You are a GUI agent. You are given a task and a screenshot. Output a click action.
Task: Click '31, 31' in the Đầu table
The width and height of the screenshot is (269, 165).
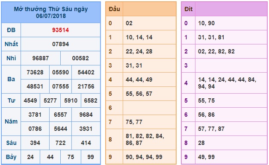point(134,65)
